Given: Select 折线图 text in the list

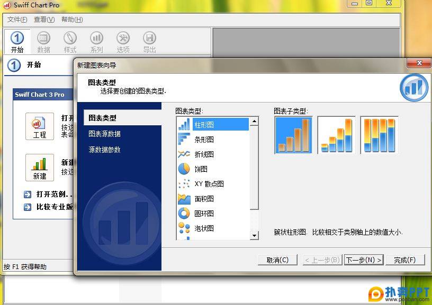Looking at the screenshot, I should (204, 154).
